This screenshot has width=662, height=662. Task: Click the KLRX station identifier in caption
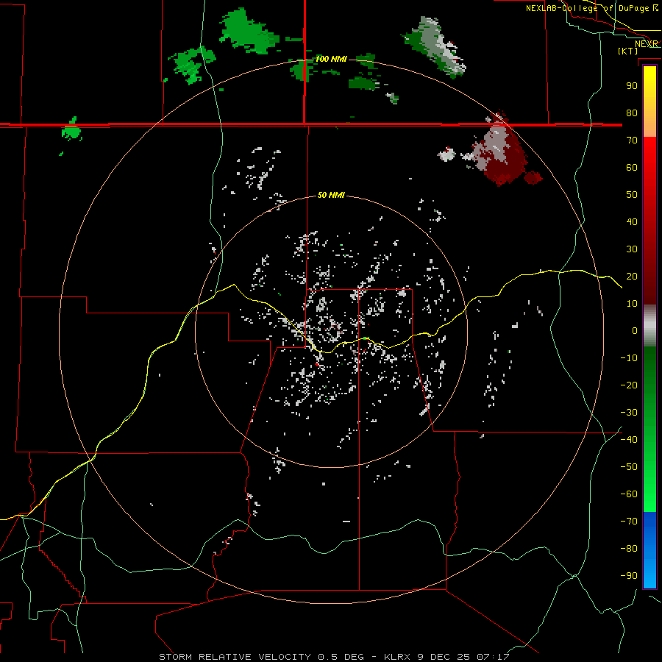coord(398,657)
